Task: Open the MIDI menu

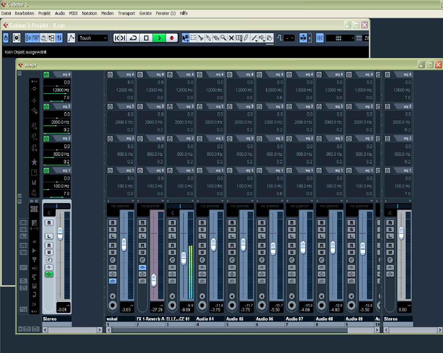Action: 73,13
